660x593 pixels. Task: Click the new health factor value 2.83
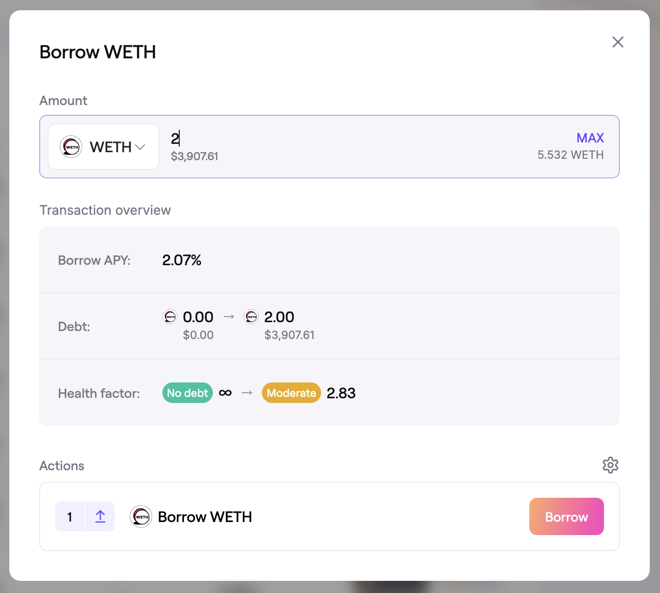coord(341,393)
